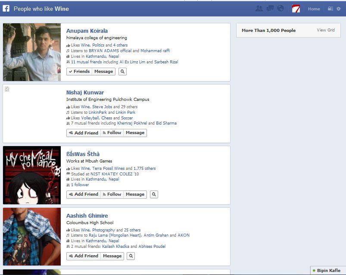The height and width of the screenshot is (275, 346).
Task: Click My Chemical Romance profile picture
Action: tap(32, 175)
